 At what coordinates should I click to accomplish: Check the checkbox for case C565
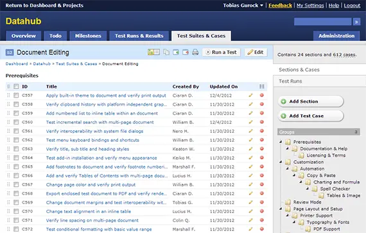16,167
